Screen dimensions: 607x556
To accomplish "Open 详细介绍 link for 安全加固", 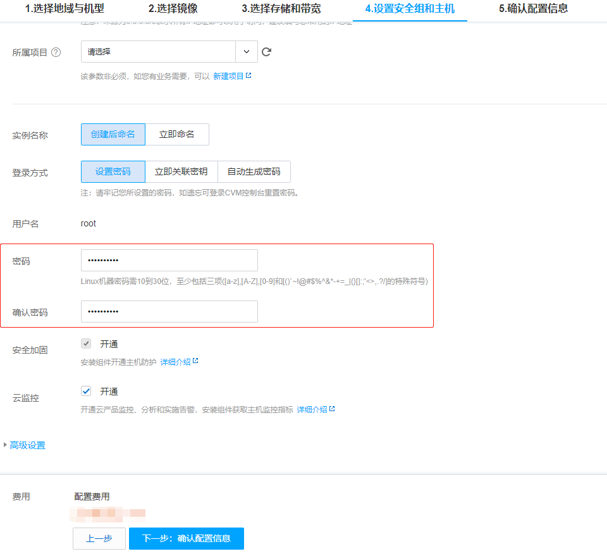I will tap(175, 362).
